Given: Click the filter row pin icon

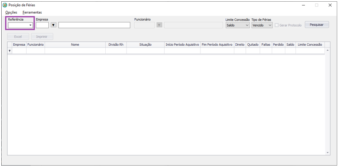Looking at the screenshot, I should pyautogui.click(x=9, y=51).
